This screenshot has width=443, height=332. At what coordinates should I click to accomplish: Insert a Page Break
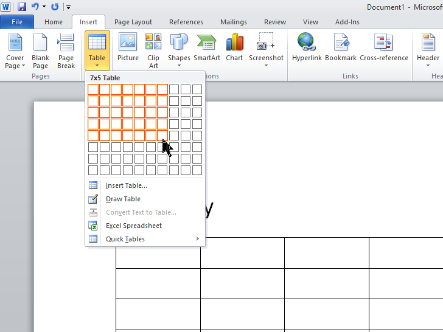pos(66,51)
